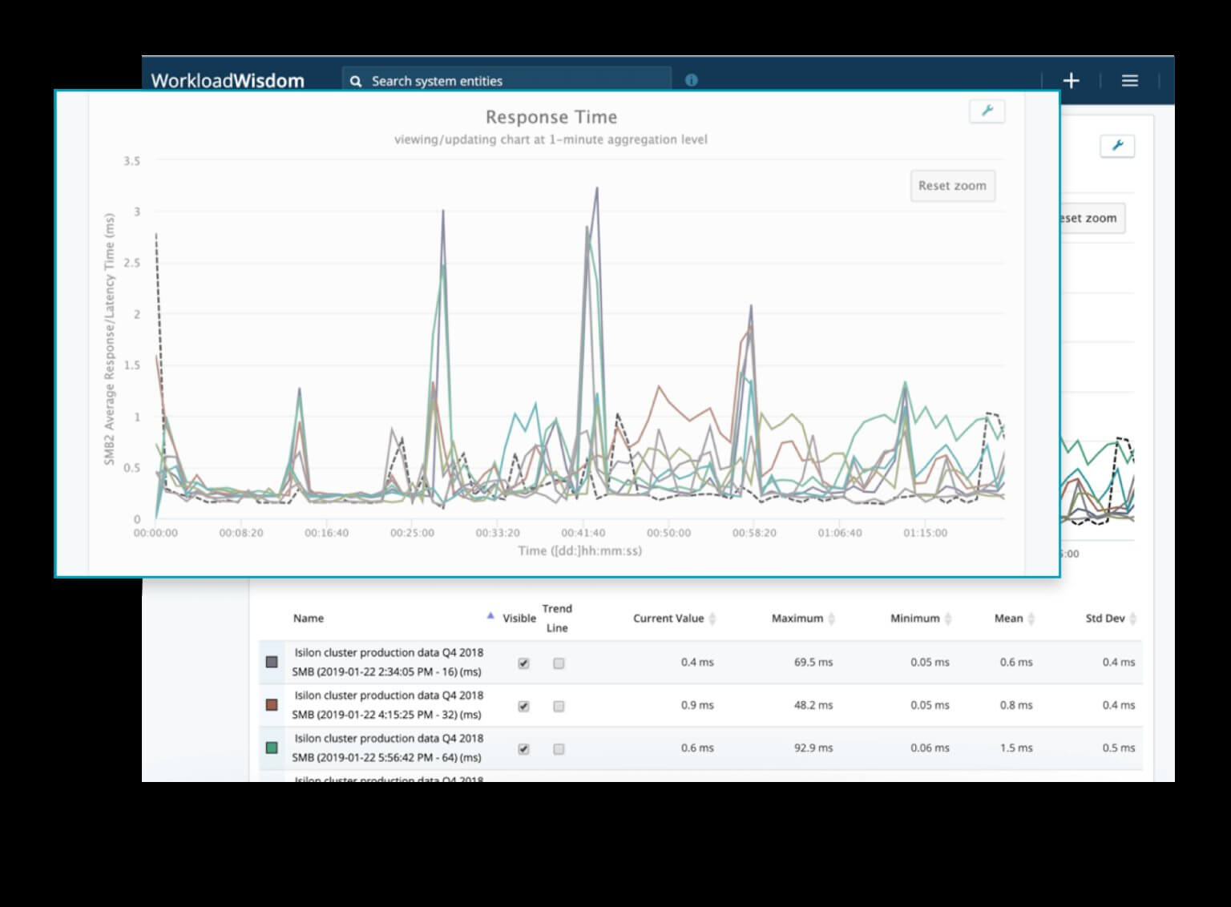Click the search magnifier icon
Image resolution: width=1231 pixels, height=907 pixels.
[356, 81]
